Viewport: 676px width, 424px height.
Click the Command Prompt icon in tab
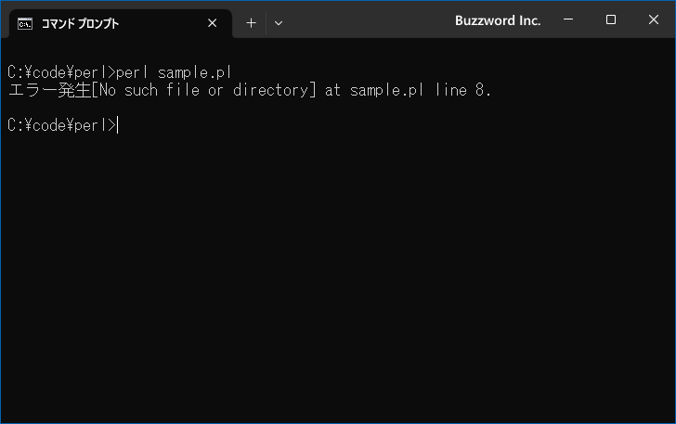pos(24,24)
